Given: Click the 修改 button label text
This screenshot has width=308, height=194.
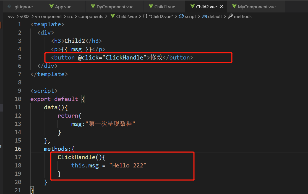Looking at the screenshot, I should 156,57.
